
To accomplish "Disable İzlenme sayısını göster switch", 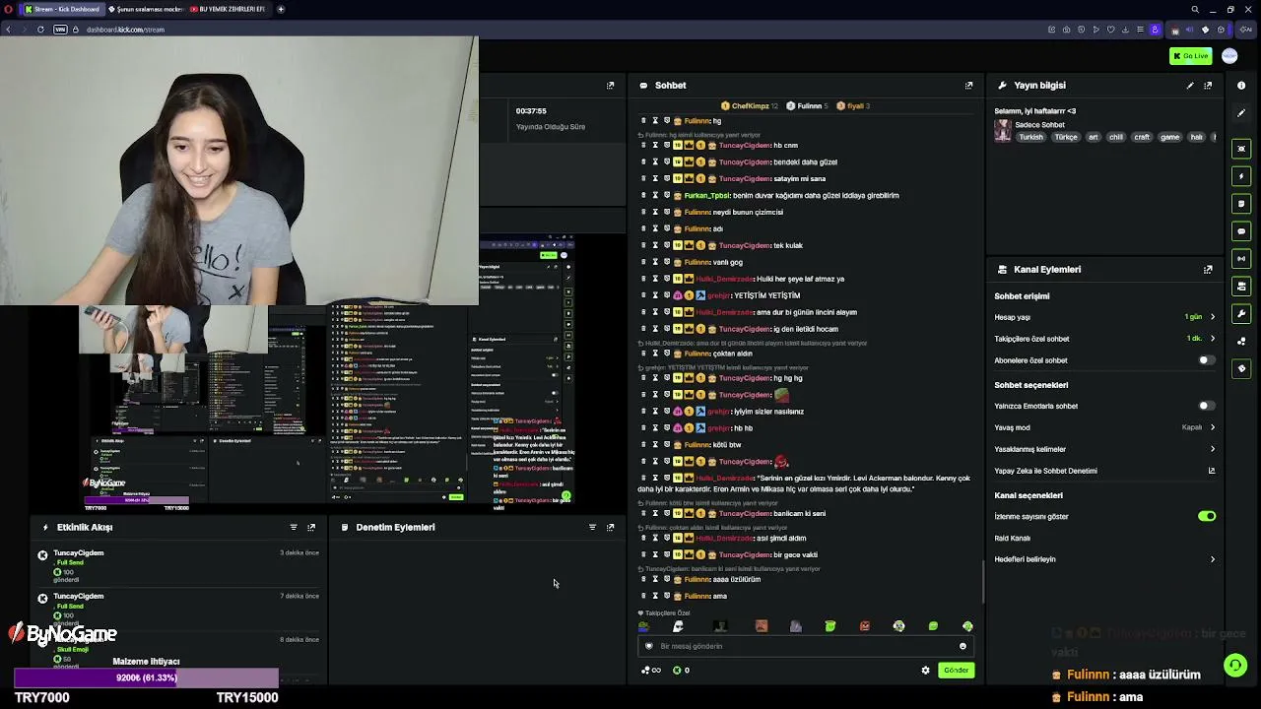I will [1207, 516].
